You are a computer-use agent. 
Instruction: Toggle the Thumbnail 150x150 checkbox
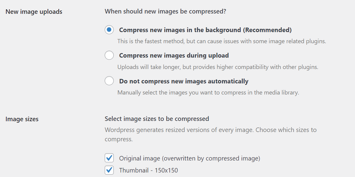(x=109, y=170)
